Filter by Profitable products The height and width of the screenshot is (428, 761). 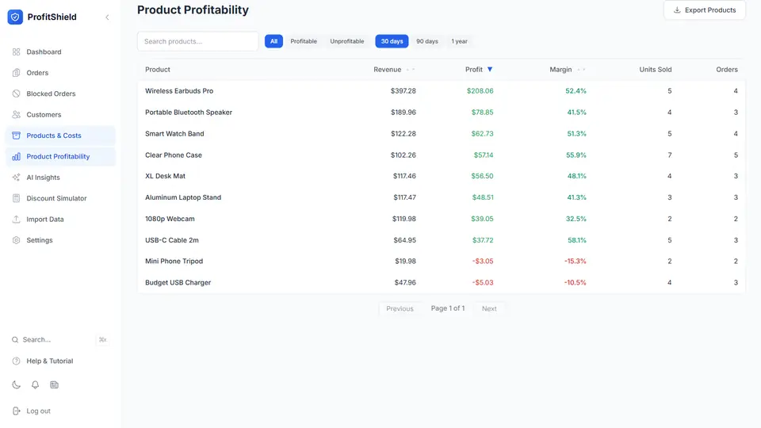coord(304,41)
